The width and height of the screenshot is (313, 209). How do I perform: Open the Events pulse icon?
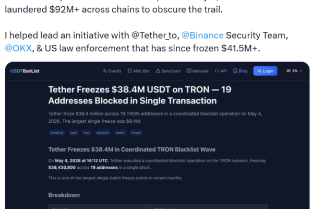105,71
